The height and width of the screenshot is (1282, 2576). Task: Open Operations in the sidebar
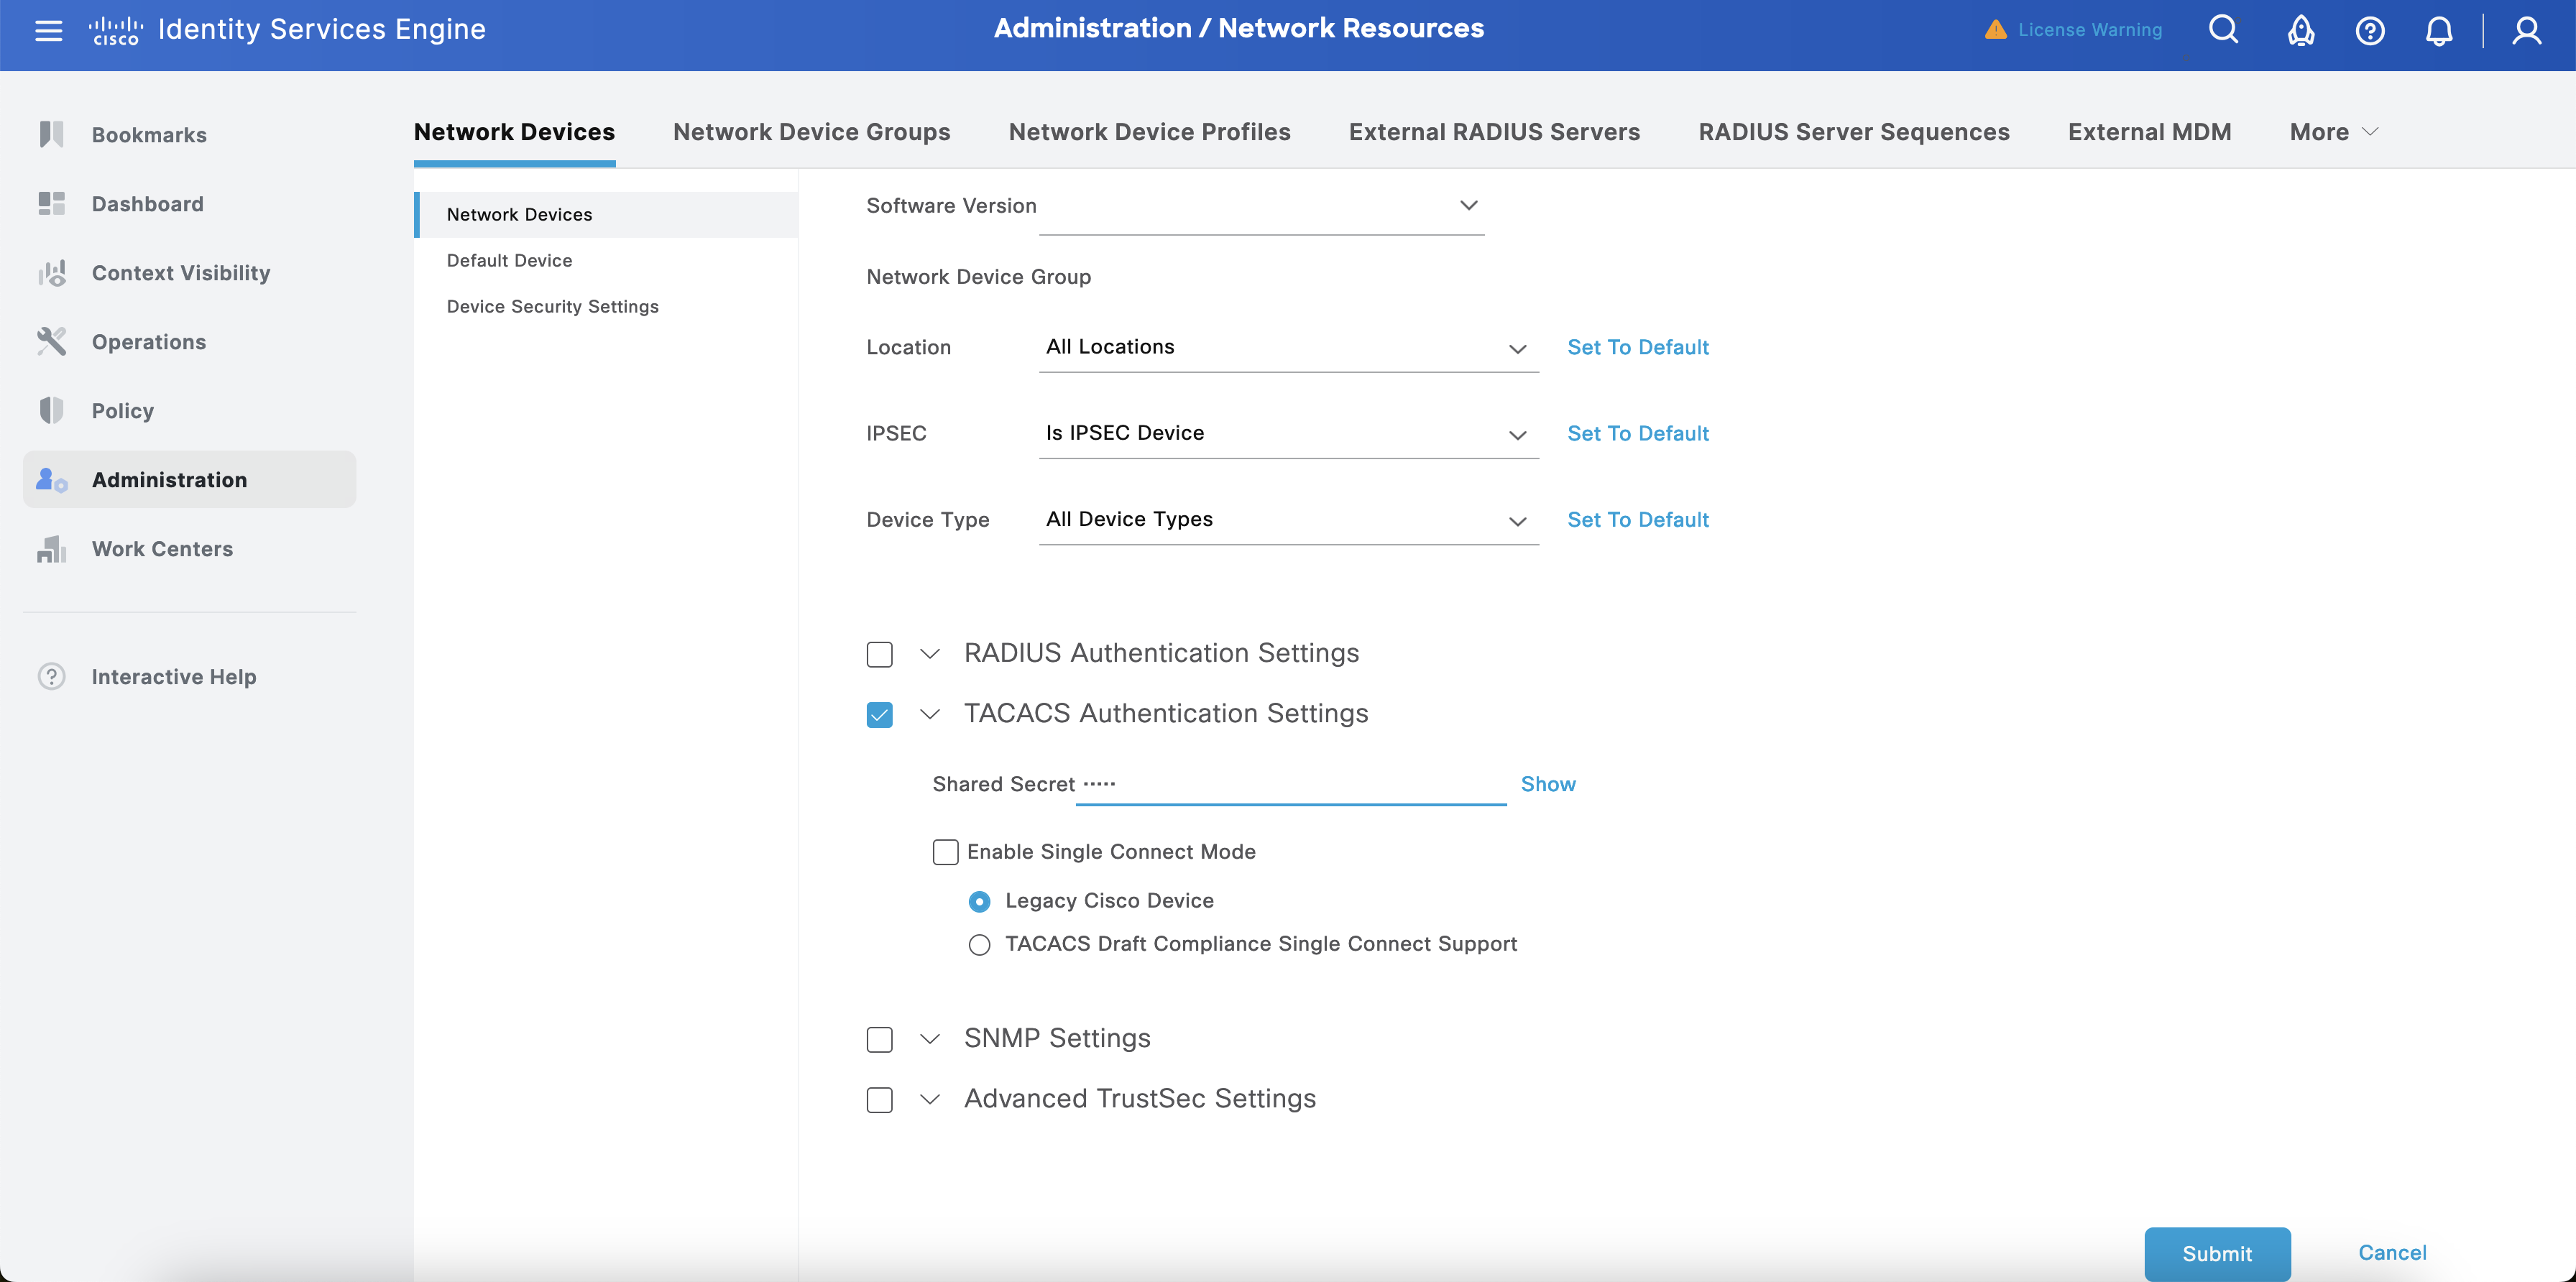tap(149, 341)
